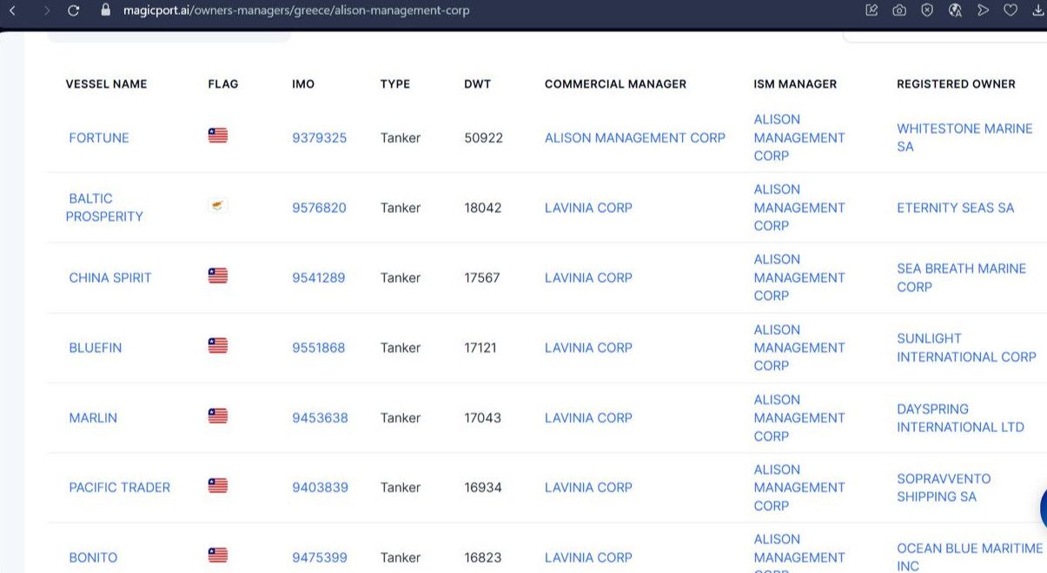Click the VESSEL NAME column header
This screenshot has width=1047, height=573.
[x=106, y=84]
